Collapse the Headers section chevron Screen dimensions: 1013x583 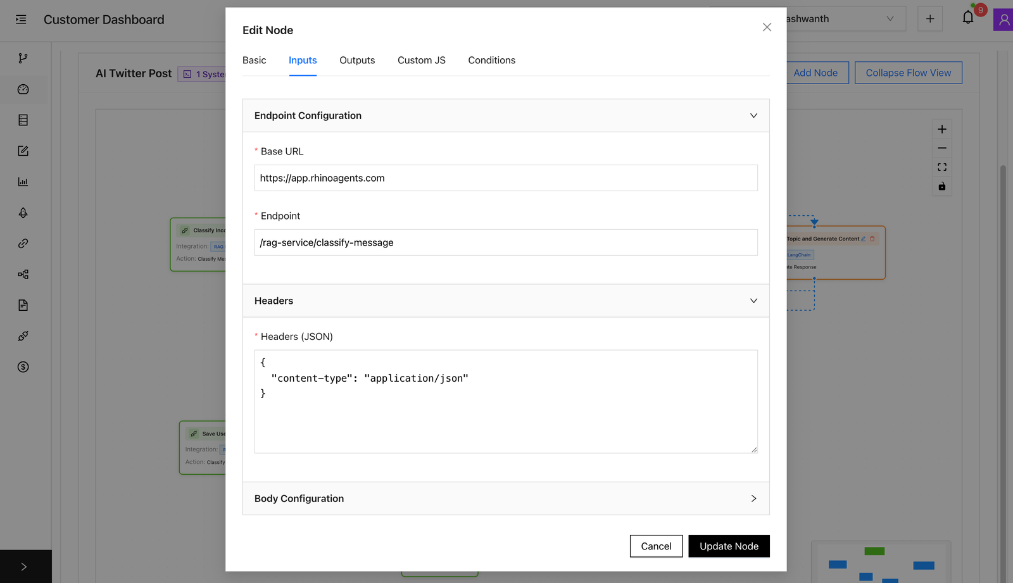[753, 301]
